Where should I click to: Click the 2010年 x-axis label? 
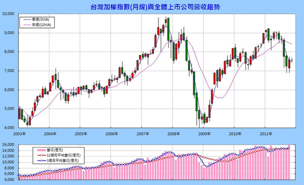pos(235,134)
